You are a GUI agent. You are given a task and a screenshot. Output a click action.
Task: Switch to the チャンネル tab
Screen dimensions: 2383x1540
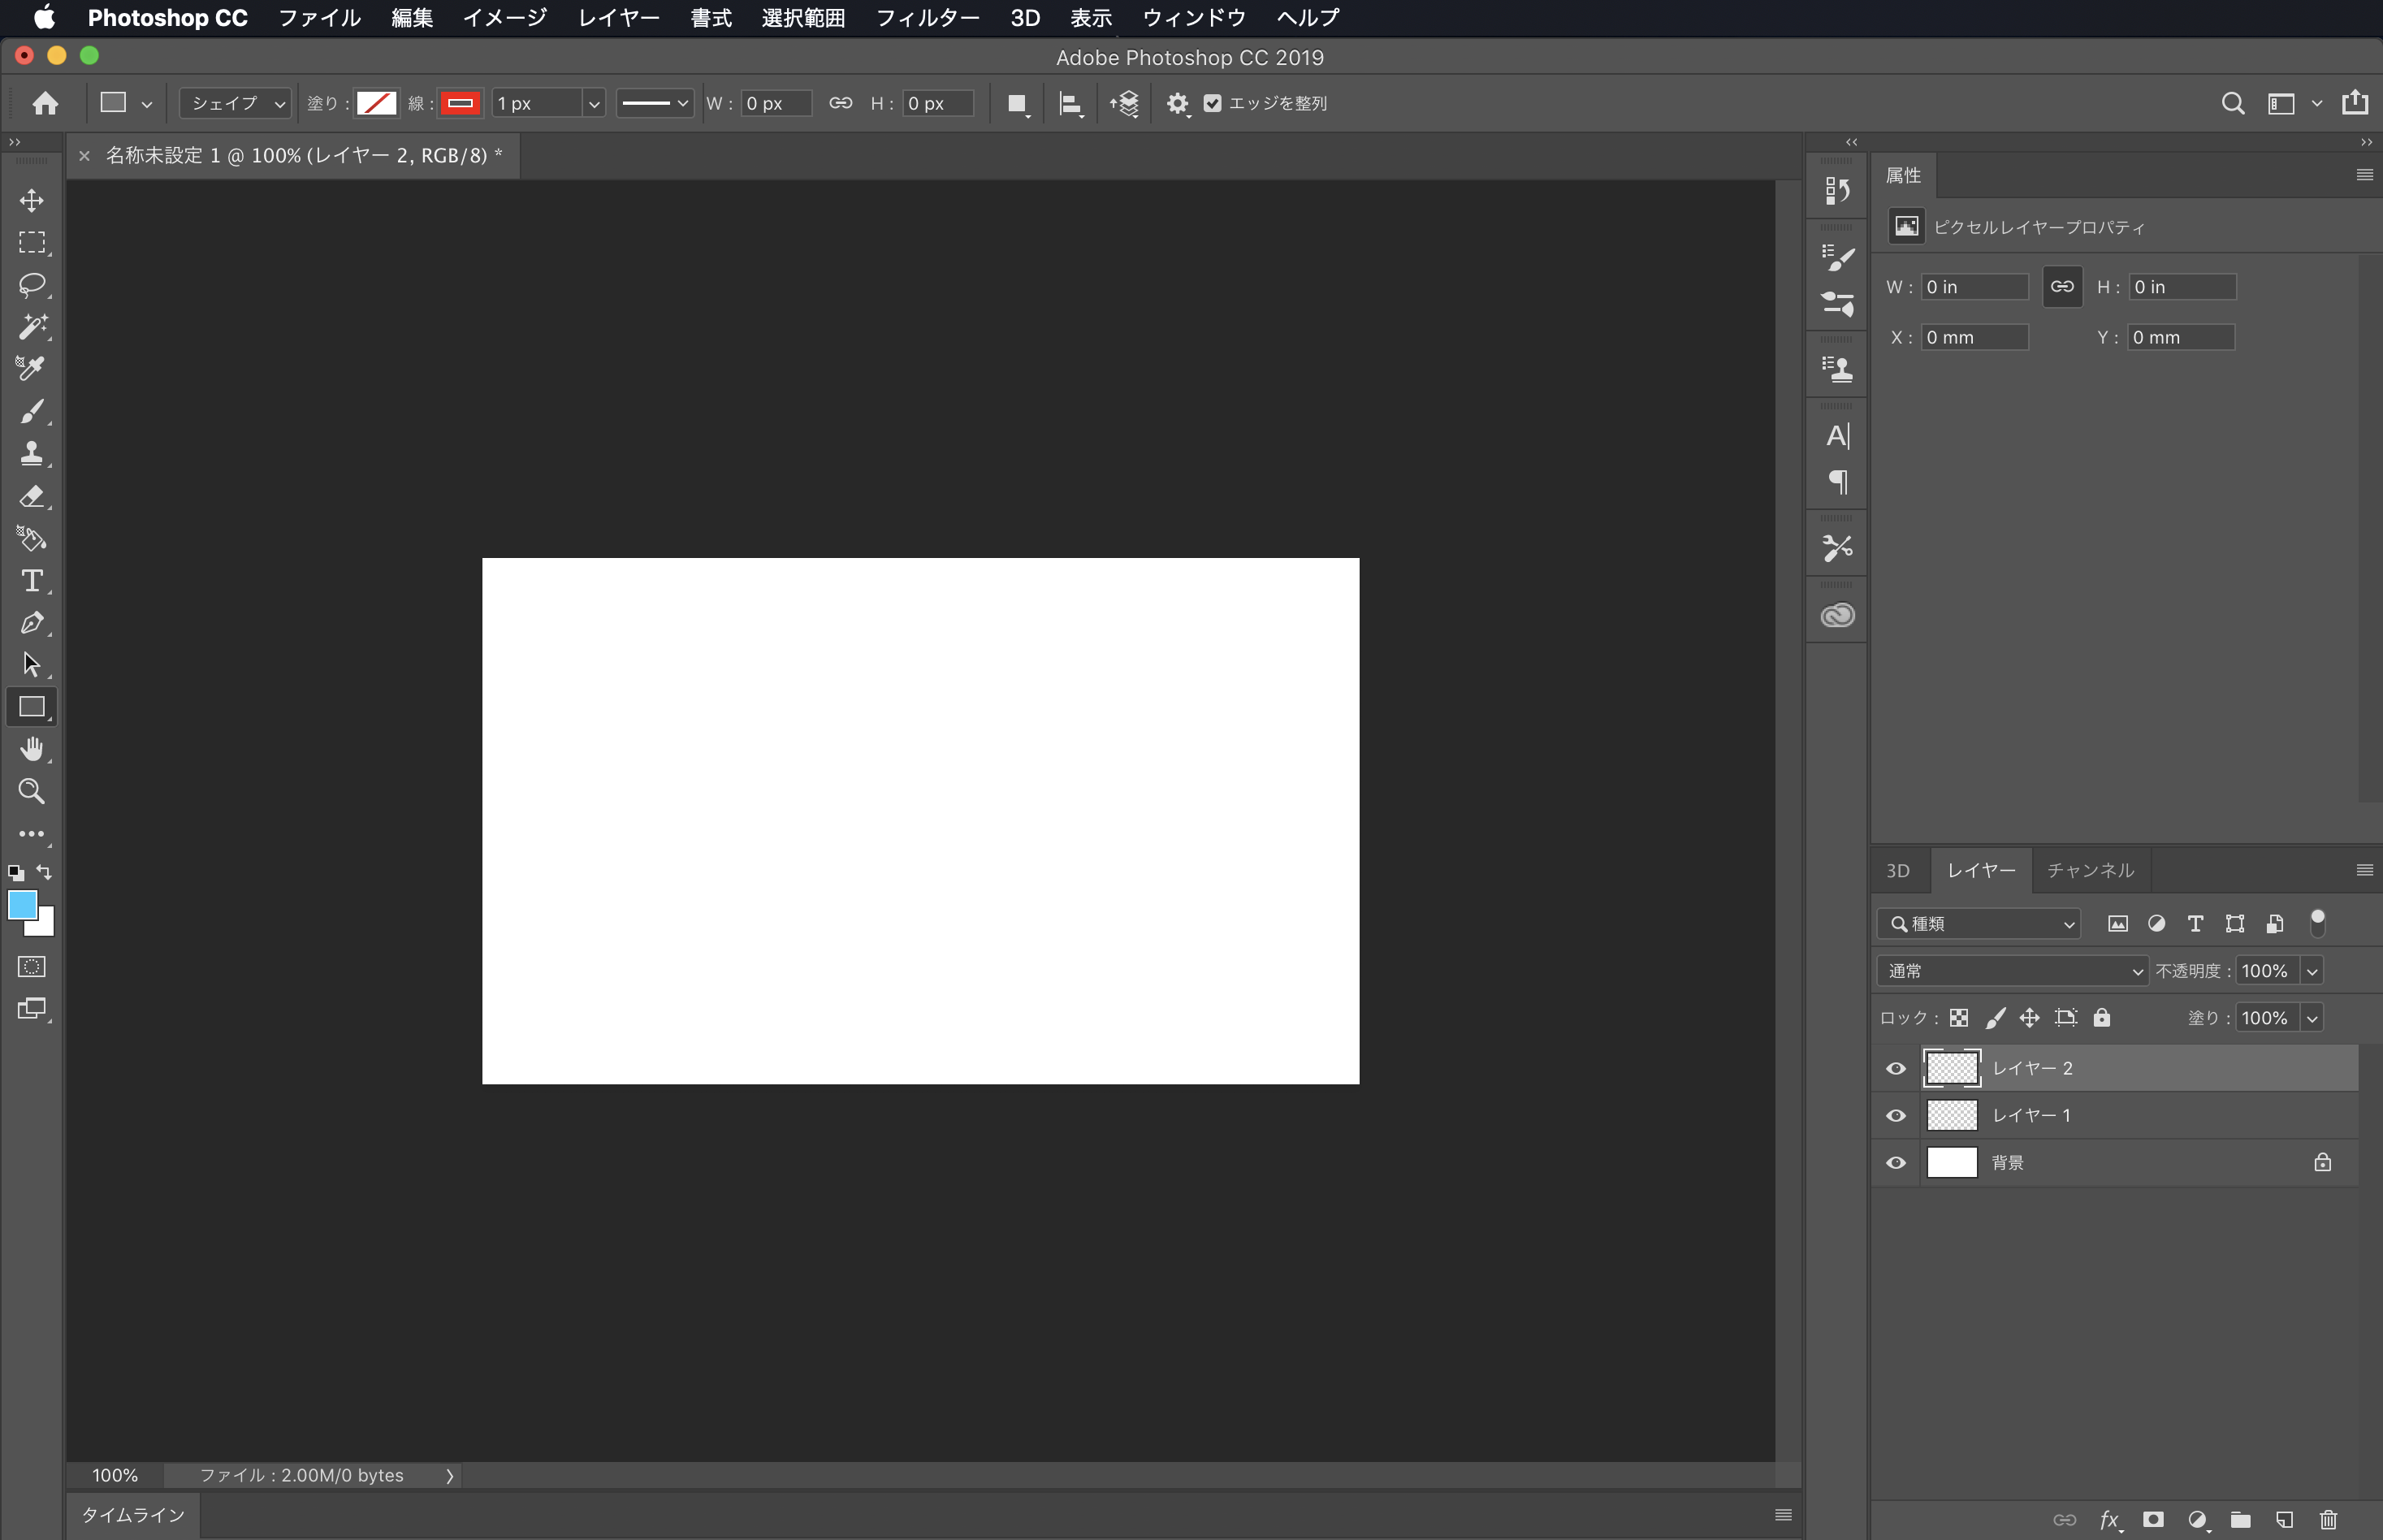[x=2090, y=870]
